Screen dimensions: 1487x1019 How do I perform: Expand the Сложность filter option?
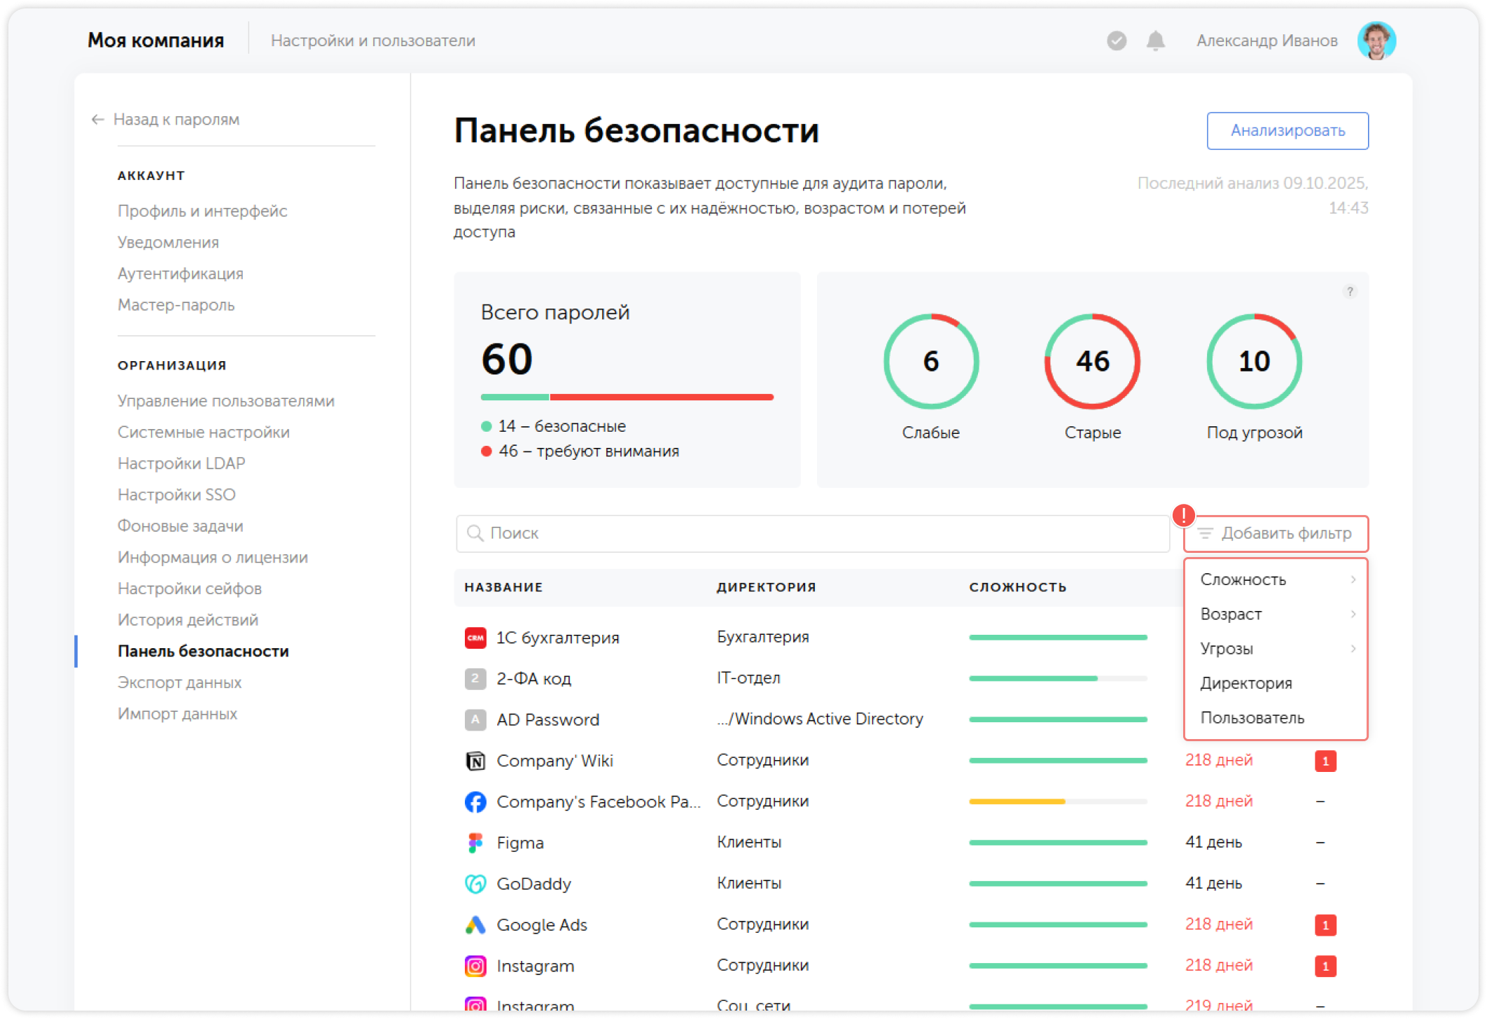1244,579
